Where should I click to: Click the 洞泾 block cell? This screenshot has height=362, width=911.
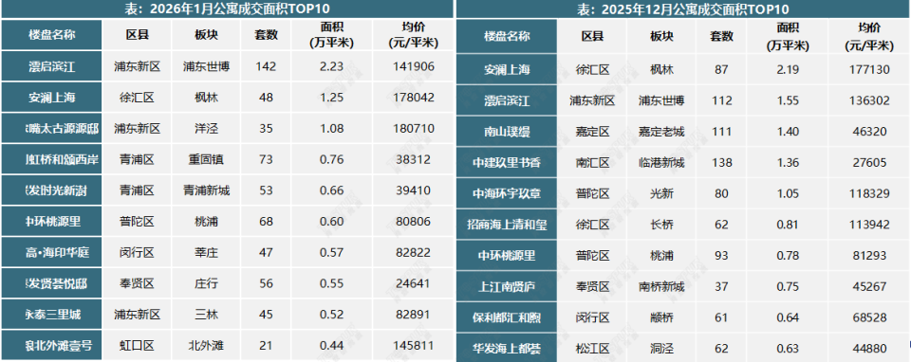tap(661, 349)
